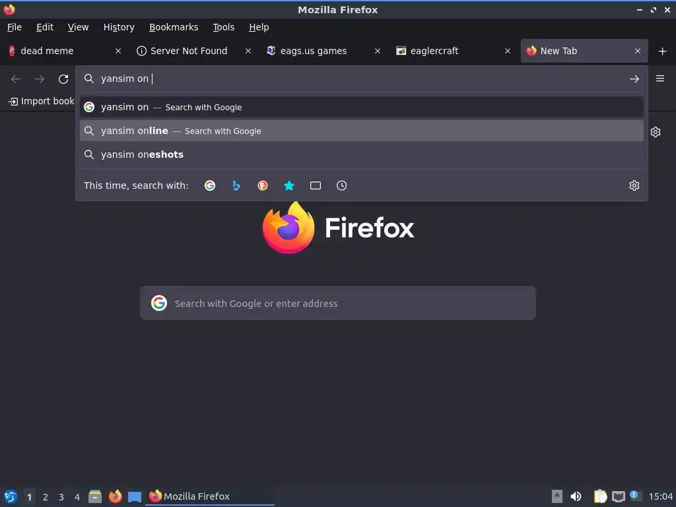676x507 pixels.
Task: Open a new tab with plus button
Action: coord(663,51)
